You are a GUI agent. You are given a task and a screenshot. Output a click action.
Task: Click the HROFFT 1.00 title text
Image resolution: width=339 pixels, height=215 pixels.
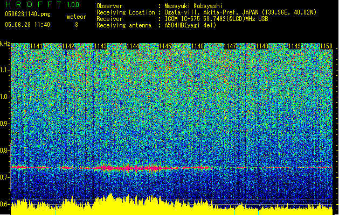tap(43, 4)
